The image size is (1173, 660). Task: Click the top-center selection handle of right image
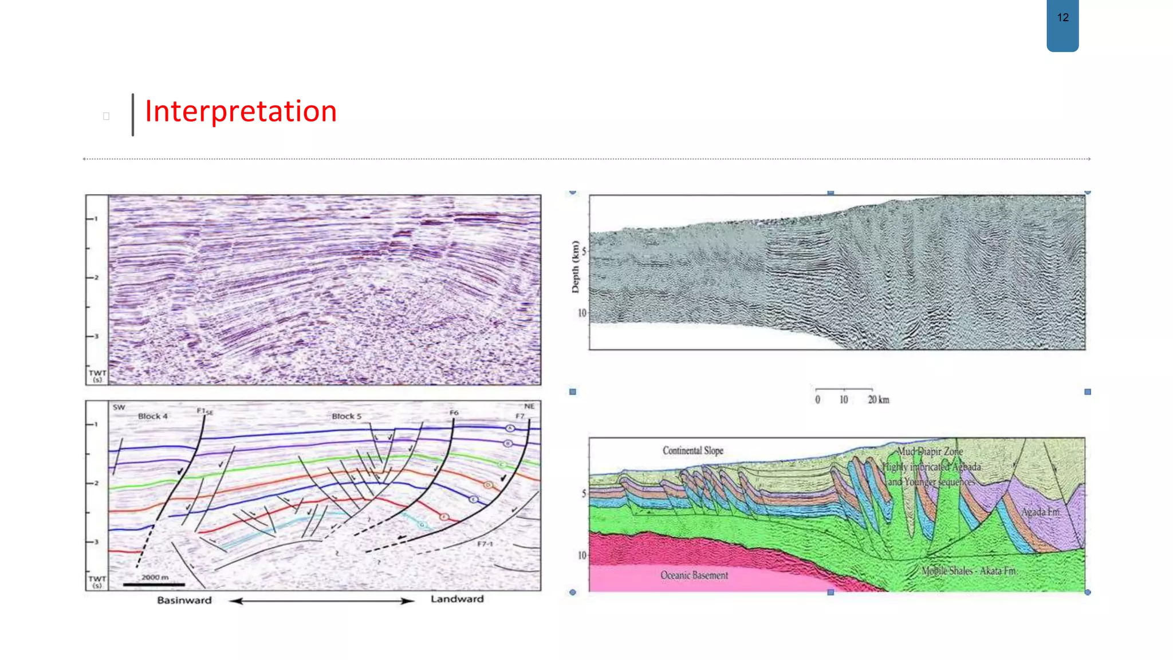click(830, 192)
